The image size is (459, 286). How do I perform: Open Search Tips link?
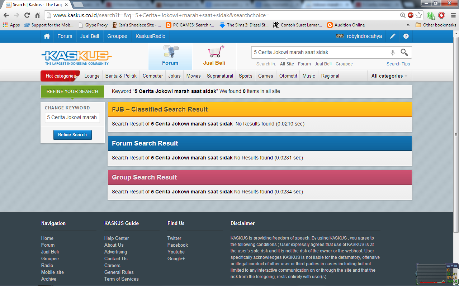click(x=398, y=64)
